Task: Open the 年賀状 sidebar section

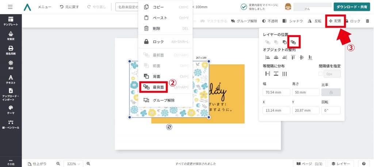Action: [11, 36]
